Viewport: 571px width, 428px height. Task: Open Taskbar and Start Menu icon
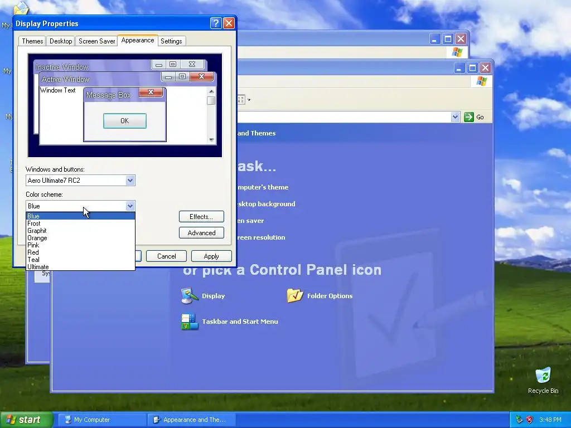click(x=229, y=322)
